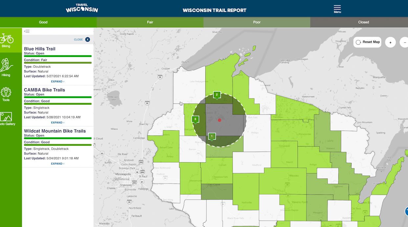Click 'Type: Singletrack, Doubletrack' text
The width and height of the screenshot is (408, 227).
pos(46,149)
